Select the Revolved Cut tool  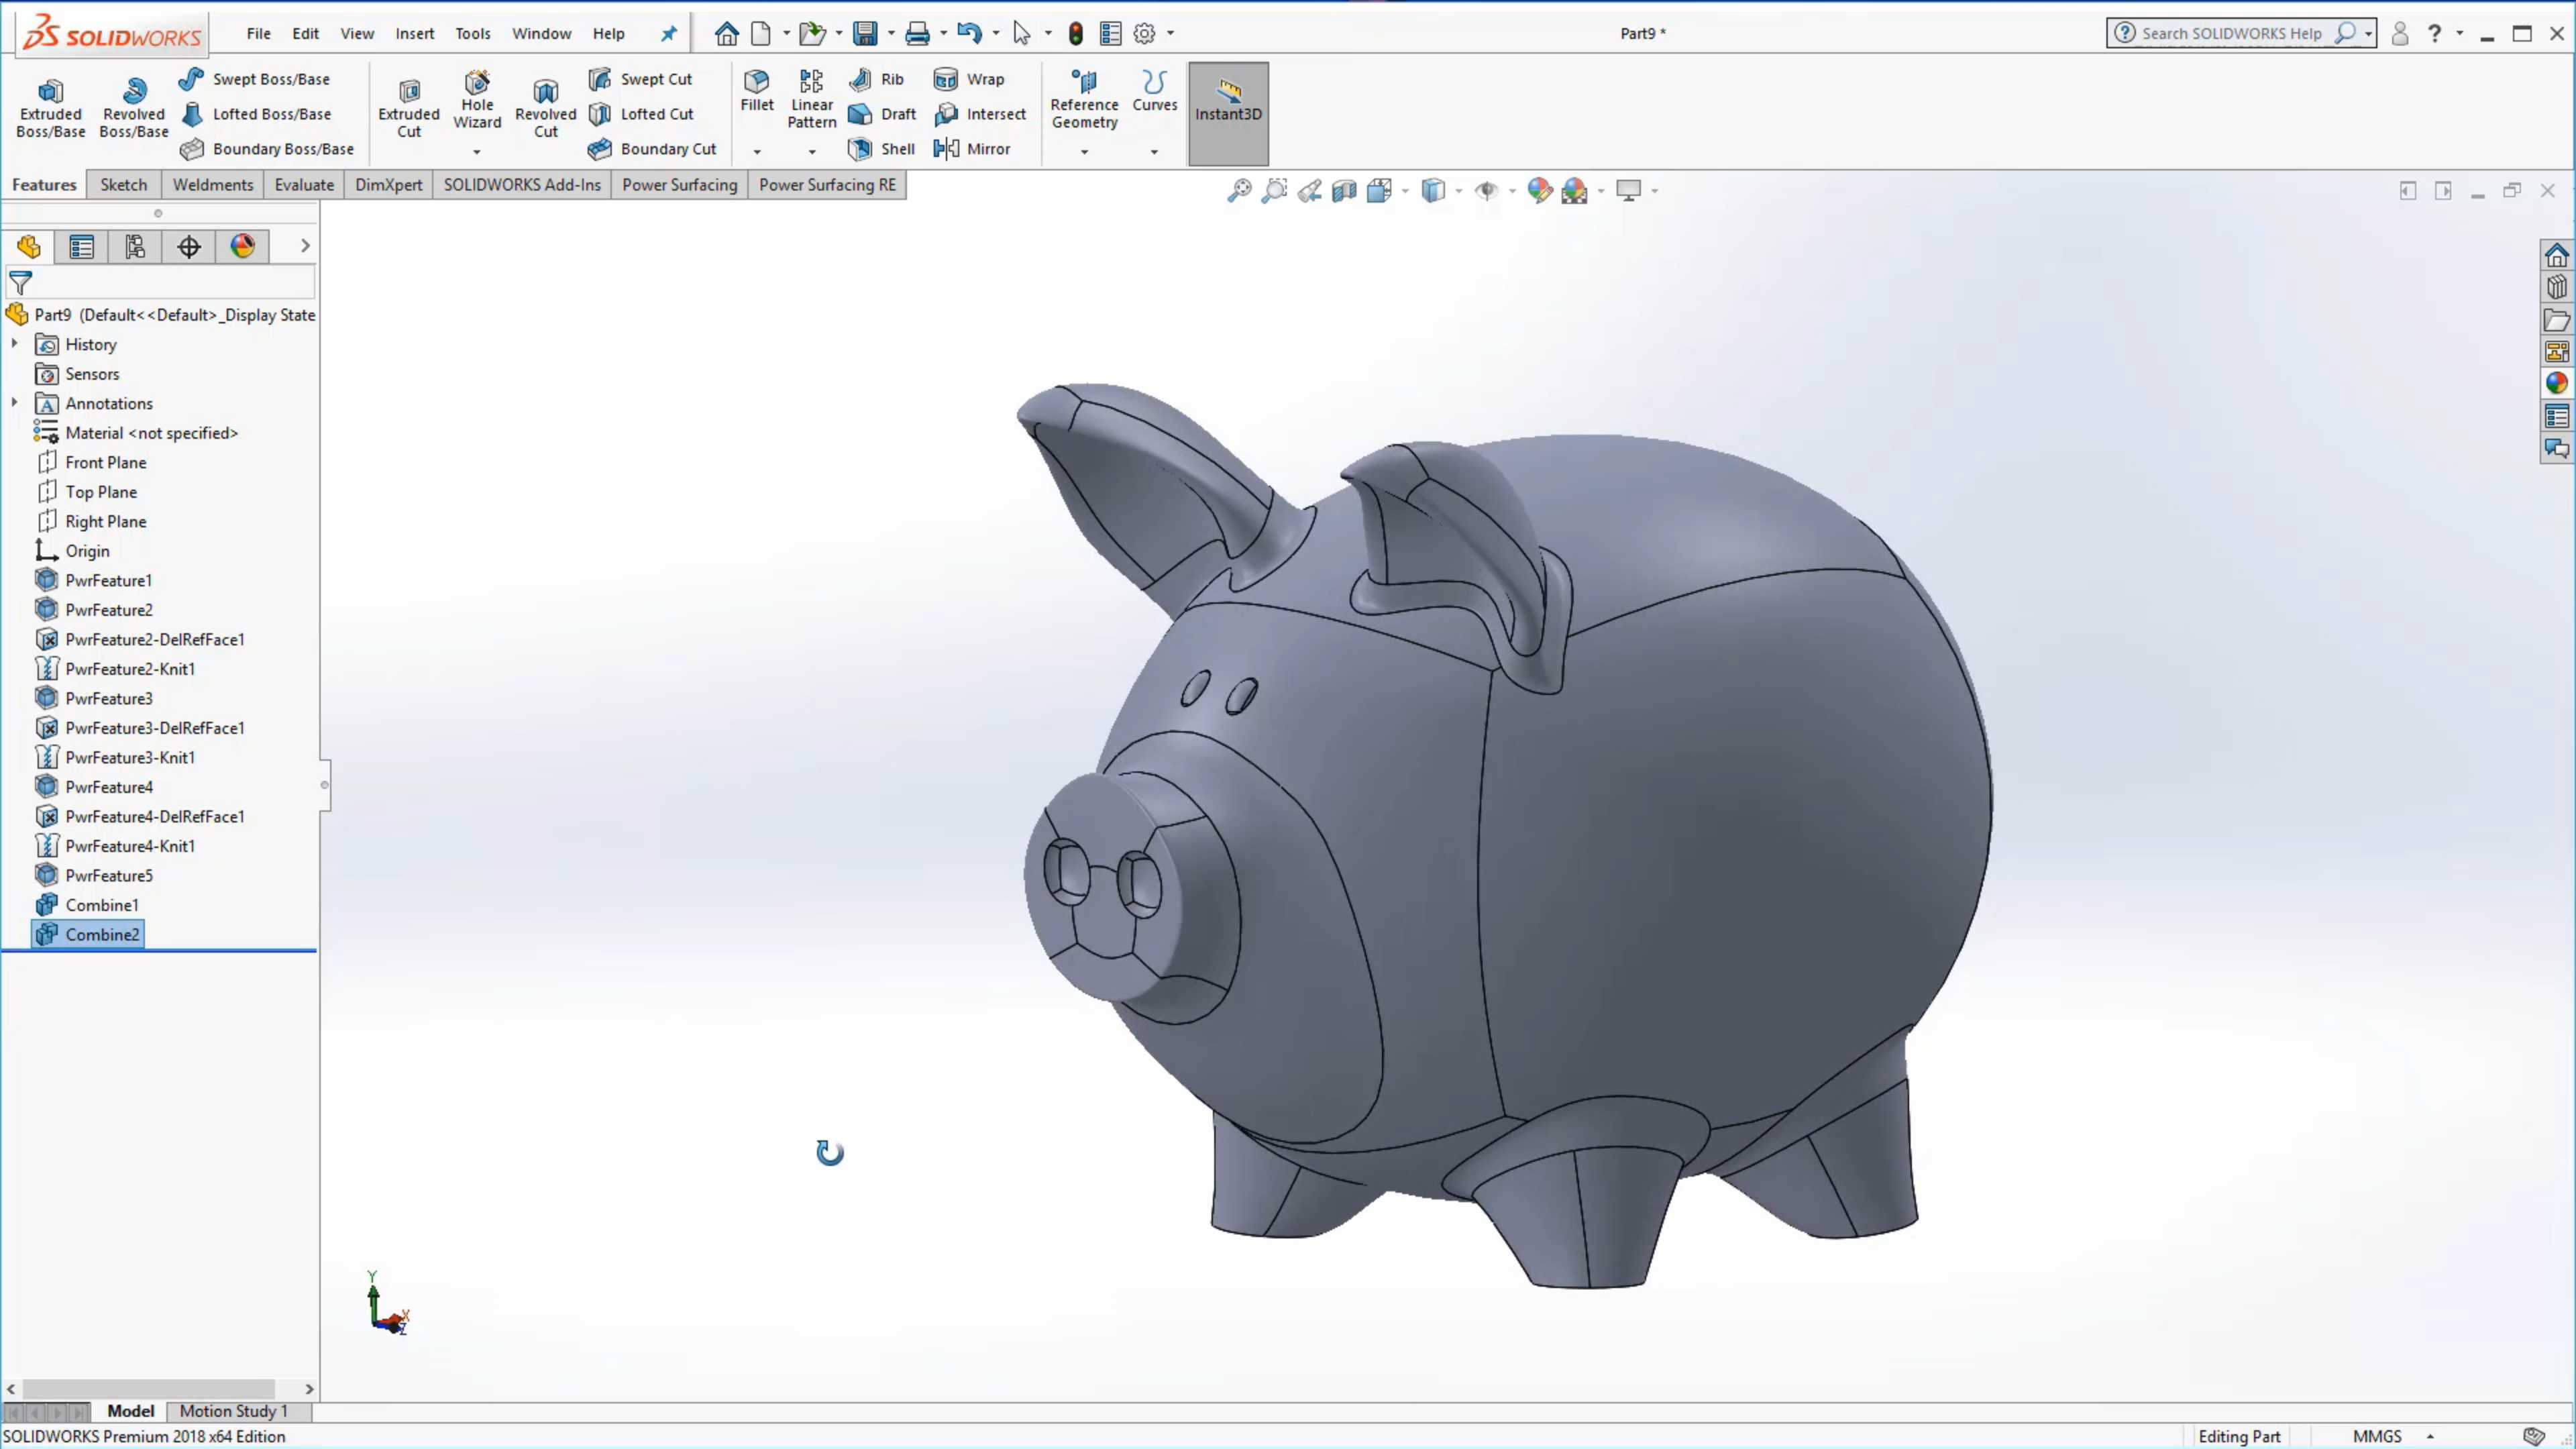pos(545,108)
